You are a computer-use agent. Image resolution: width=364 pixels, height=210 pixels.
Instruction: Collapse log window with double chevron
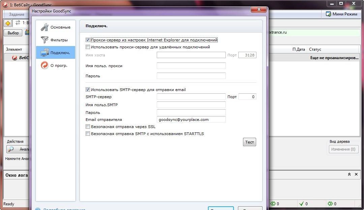[x=349, y=174]
